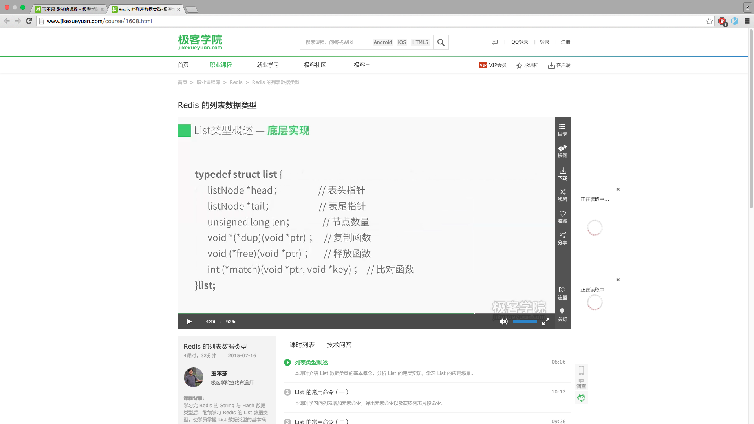Toggle 关灯 lights-off viewing mode
Screen dimensions: 754x424
[x=562, y=314]
